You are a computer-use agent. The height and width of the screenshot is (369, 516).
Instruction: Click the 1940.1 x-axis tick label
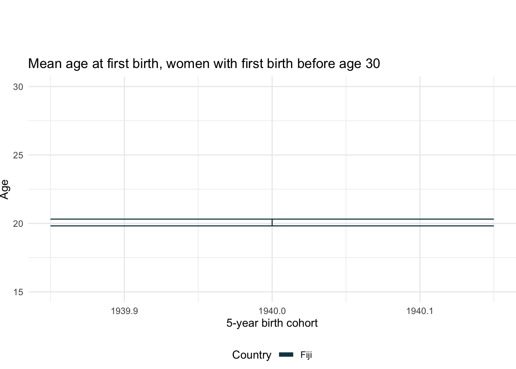pos(420,311)
